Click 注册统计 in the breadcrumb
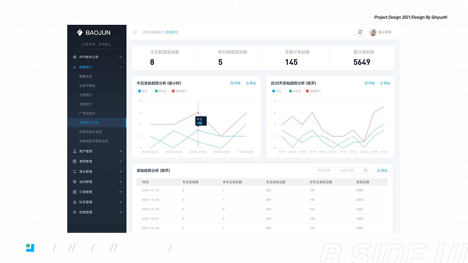Image resolution: width=468 pixels, height=263 pixels. [172, 33]
